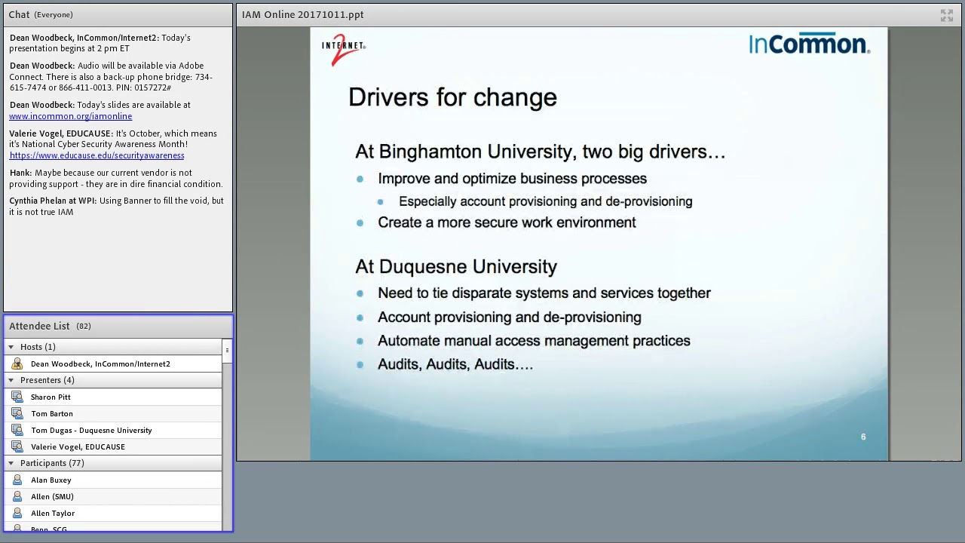
Task: Click presenter icon beside Tom Dugas - Duquesne University
Action: click(17, 431)
